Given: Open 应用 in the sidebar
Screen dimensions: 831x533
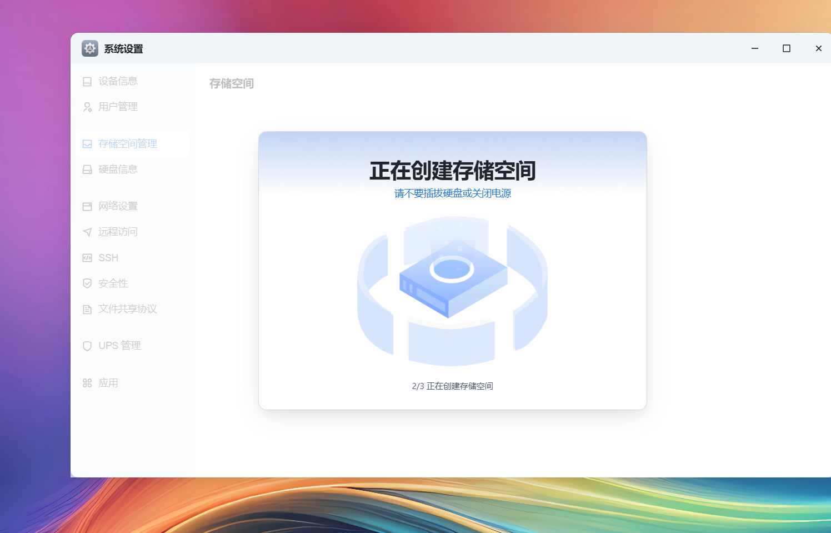Looking at the screenshot, I should click(x=133, y=383).
